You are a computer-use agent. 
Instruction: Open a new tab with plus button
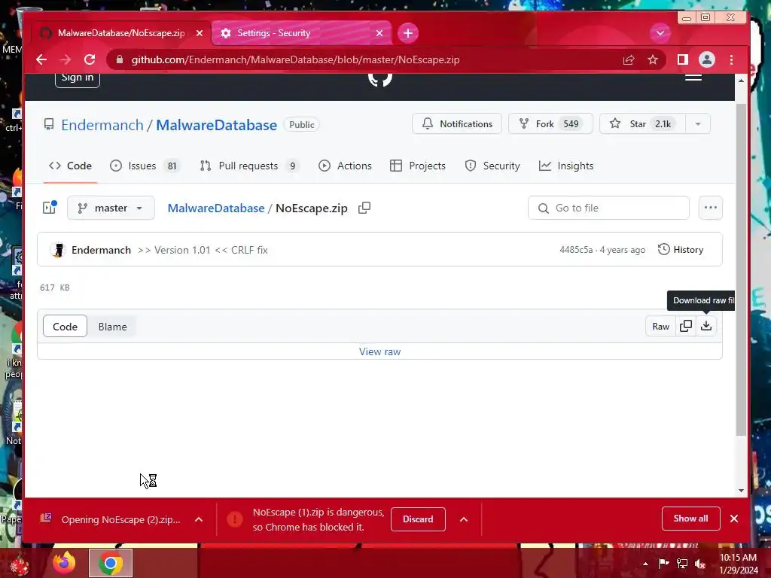point(407,33)
